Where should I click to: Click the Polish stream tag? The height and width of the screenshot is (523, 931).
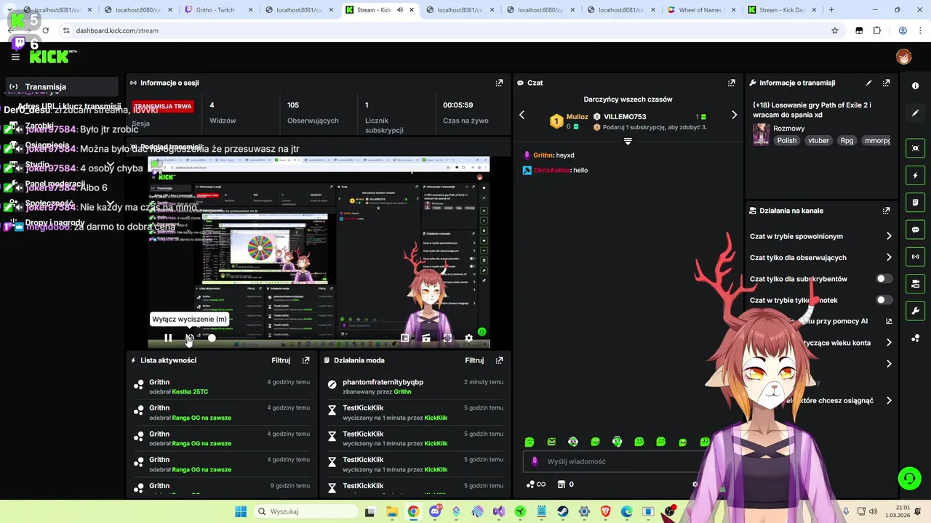click(x=786, y=141)
